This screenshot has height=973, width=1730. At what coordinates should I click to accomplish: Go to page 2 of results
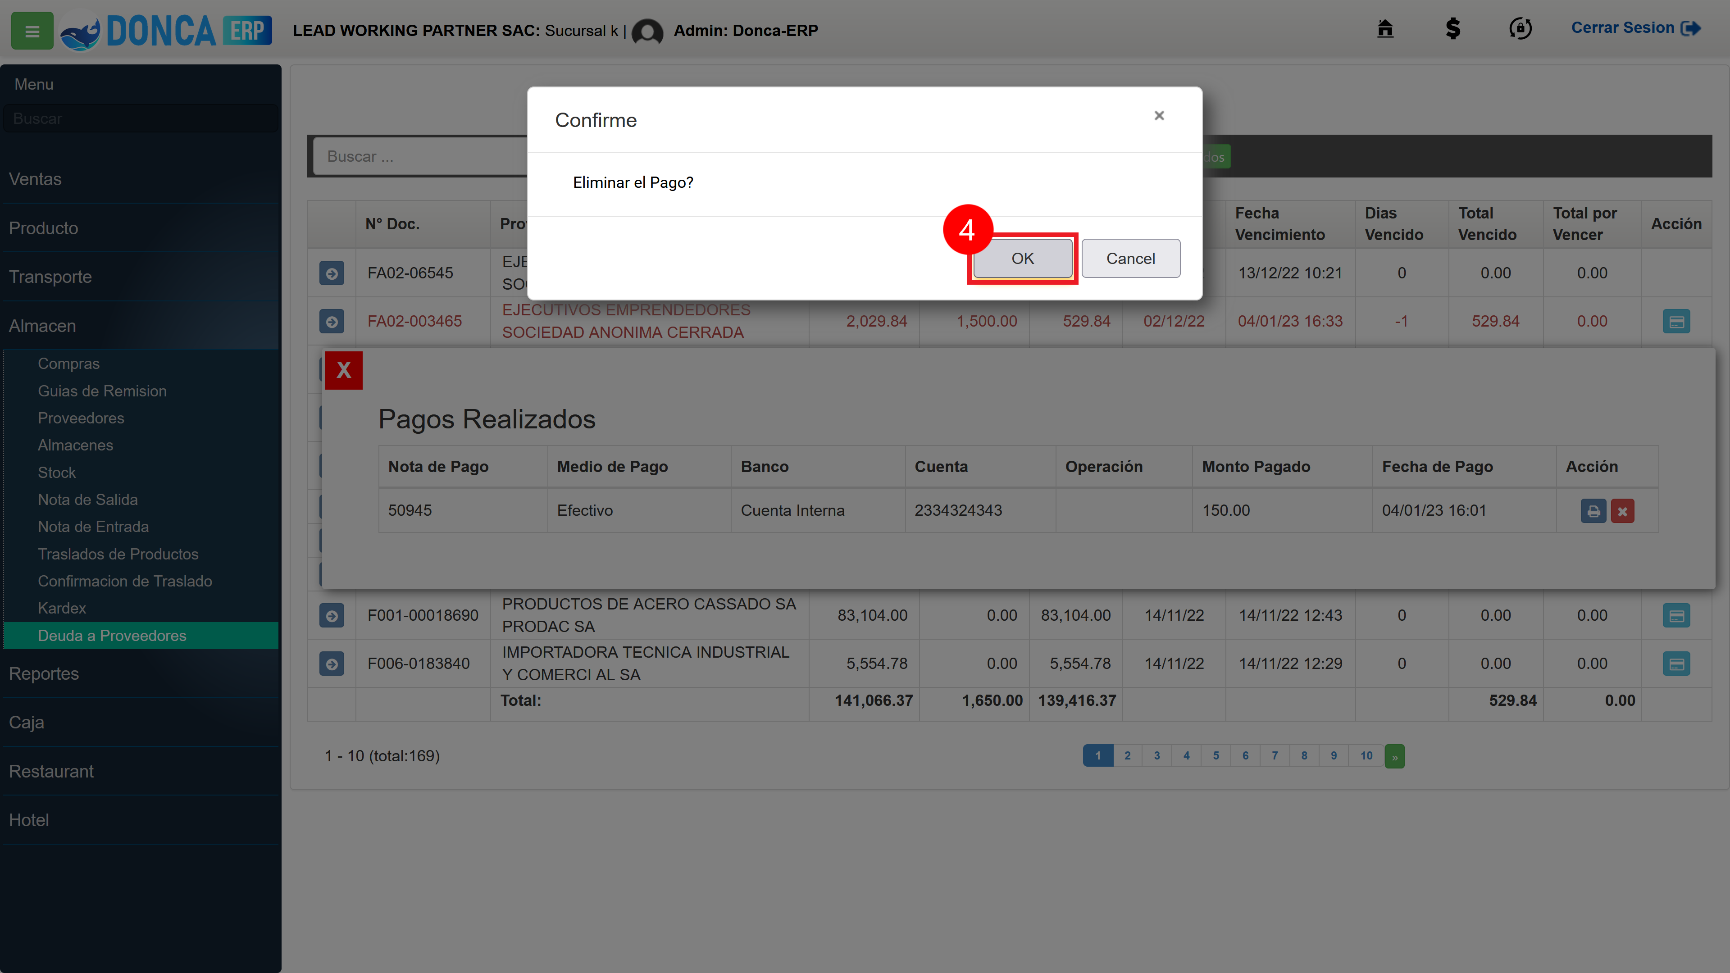1128,755
